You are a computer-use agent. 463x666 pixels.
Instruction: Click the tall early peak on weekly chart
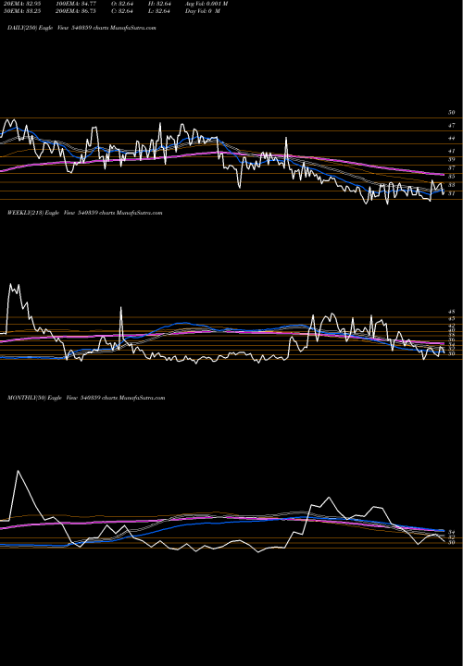click(x=10, y=286)
